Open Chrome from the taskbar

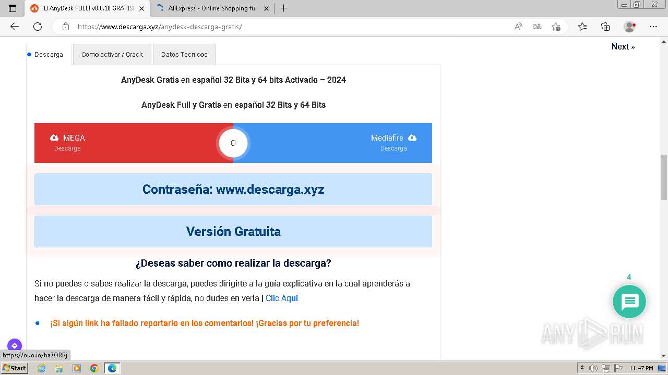tap(94, 368)
